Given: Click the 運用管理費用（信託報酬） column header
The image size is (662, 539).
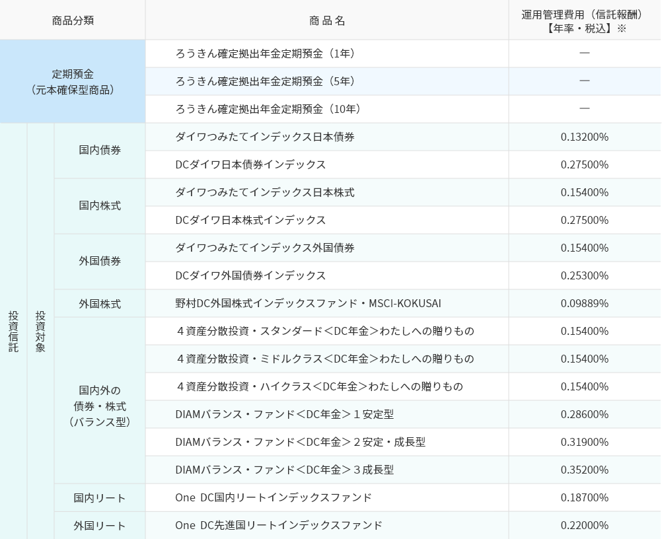Looking at the screenshot, I should click(584, 19).
